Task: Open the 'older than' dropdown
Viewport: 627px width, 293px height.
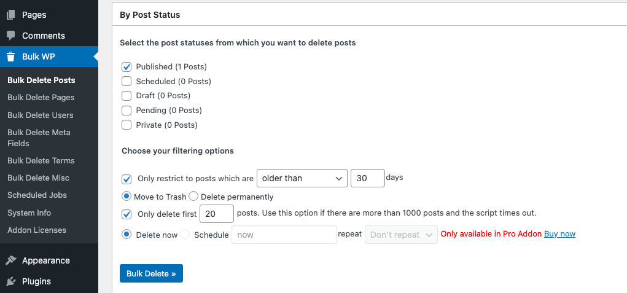Action: (x=302, y=178)
